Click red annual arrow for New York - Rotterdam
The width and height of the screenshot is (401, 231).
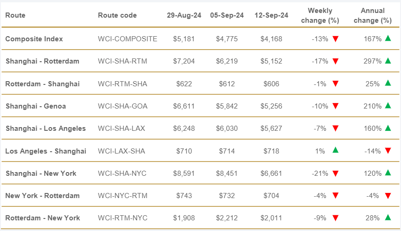(388, 196)
